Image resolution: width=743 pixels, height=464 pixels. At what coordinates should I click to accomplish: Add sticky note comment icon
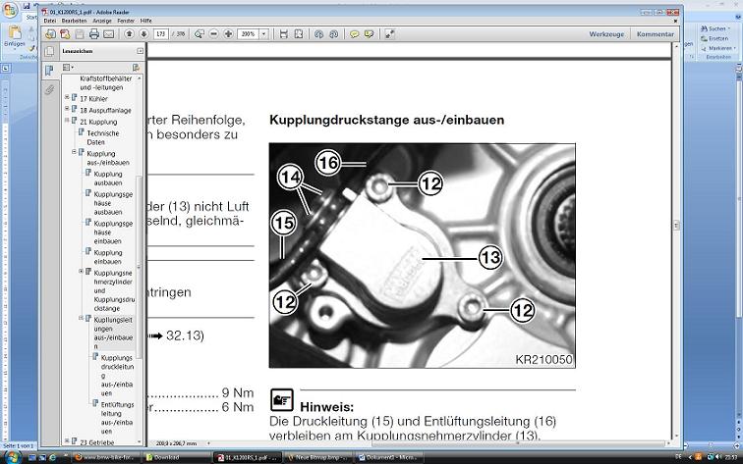[x=354, y=34]
